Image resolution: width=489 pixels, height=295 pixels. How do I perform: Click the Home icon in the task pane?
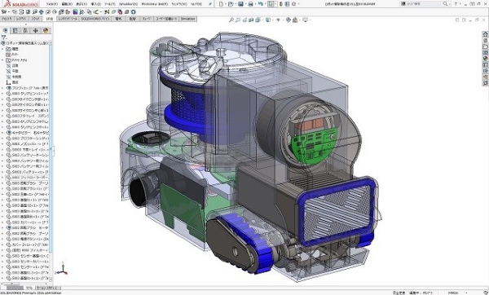tap(485, 34)
